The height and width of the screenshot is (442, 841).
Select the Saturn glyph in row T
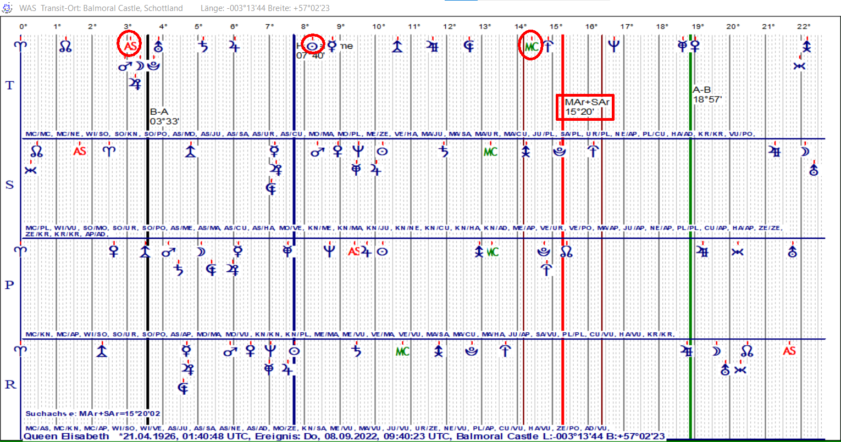[204, 47]
